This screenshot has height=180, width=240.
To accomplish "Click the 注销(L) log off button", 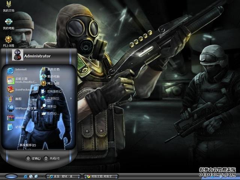I will click(33, 158).
